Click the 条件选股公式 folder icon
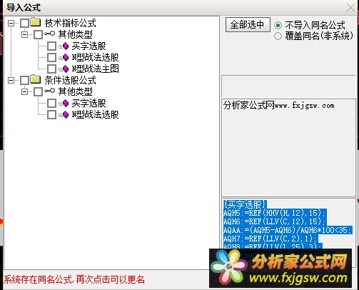Image resolution: width=359 pixels, height=290 pixels. click(36, 79)
